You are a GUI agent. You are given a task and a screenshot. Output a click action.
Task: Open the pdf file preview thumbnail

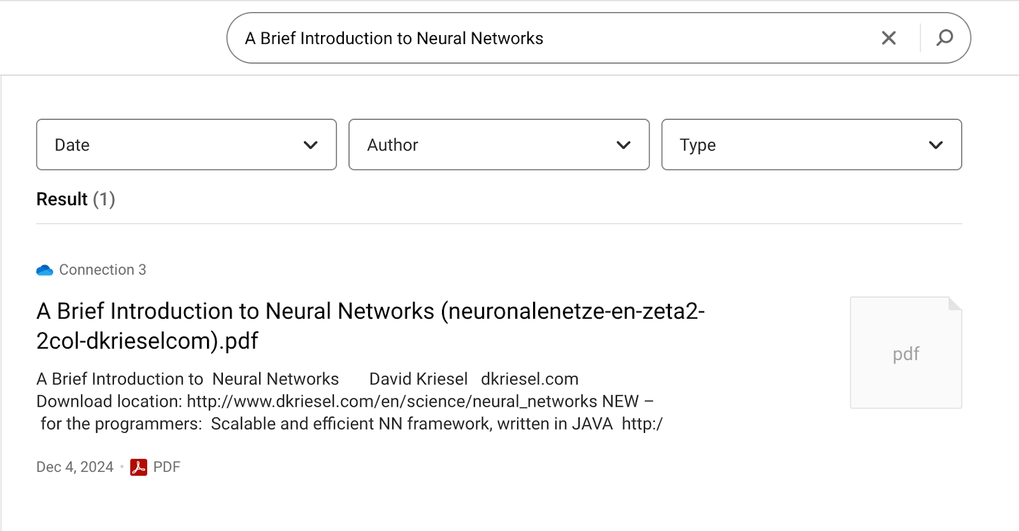[x=906, y=353]
